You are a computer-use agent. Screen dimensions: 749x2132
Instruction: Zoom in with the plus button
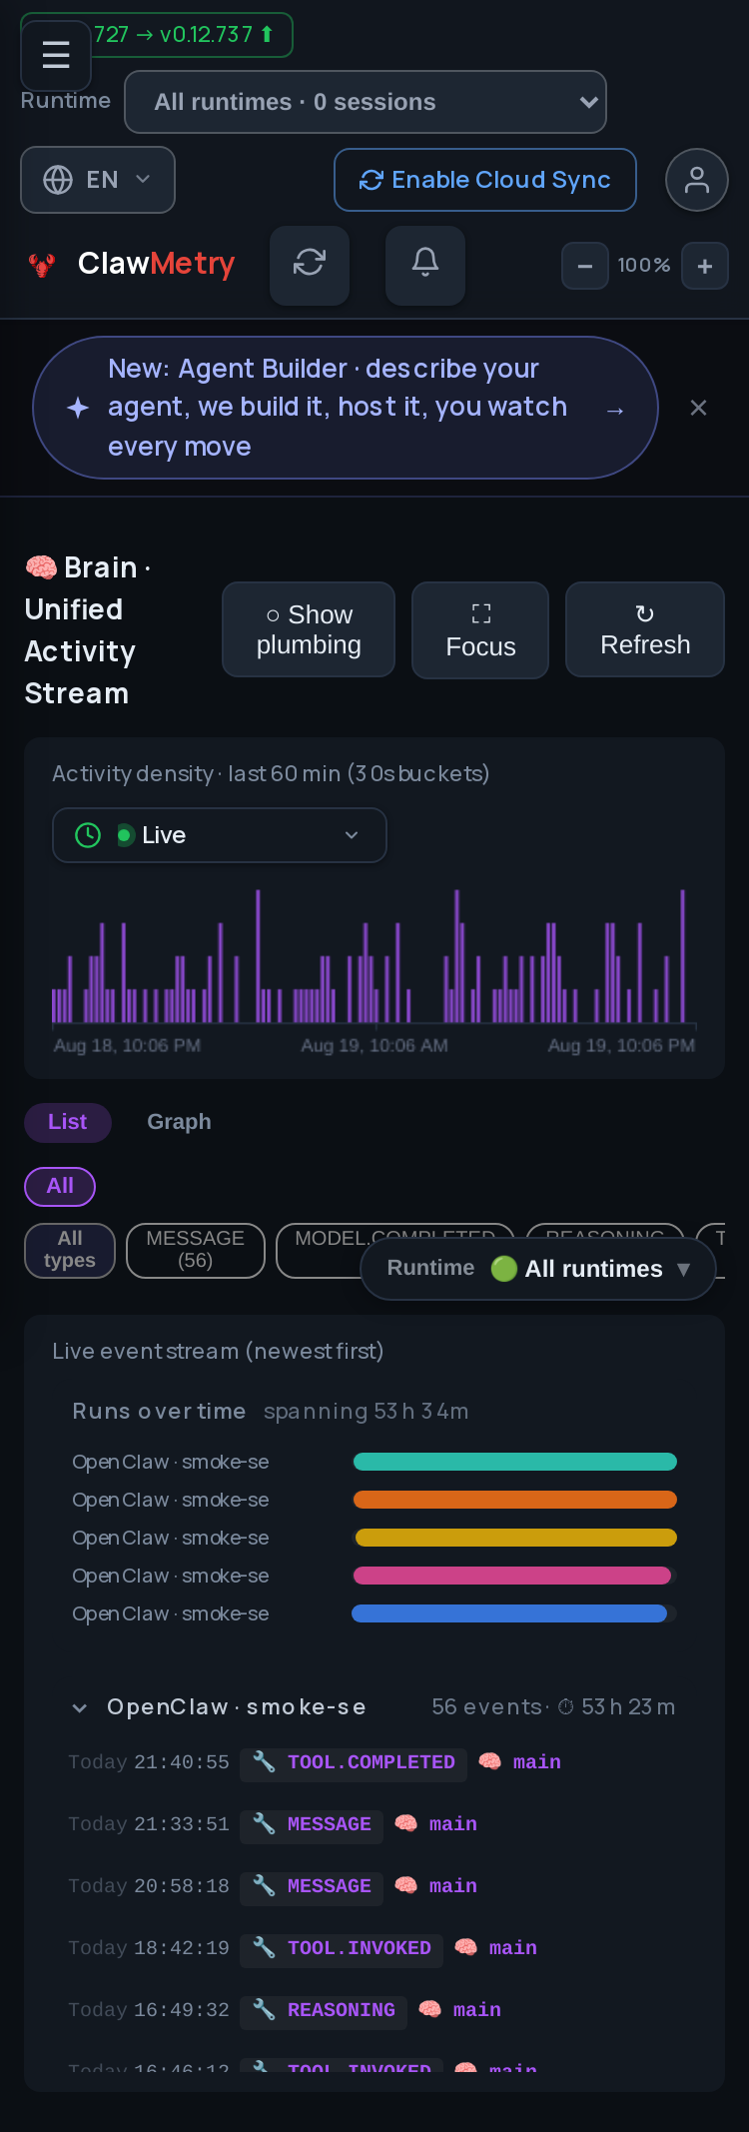[705, 266]
